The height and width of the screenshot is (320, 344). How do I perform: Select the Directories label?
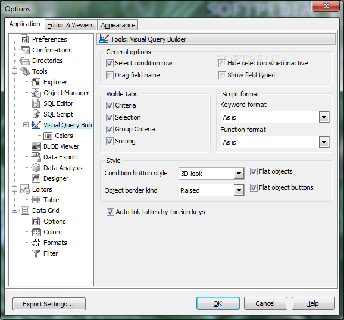tap(48, 61)
